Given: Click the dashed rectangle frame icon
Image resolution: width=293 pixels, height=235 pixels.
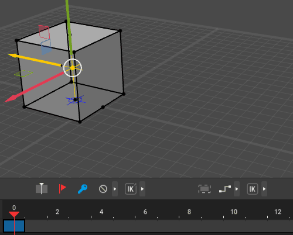Looking at the screenshot, I should pyautogui.click(x=205, y=189).
